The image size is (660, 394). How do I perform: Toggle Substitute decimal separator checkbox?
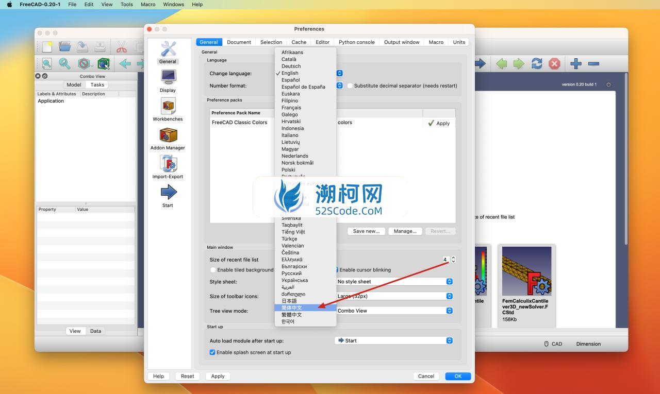350,85
